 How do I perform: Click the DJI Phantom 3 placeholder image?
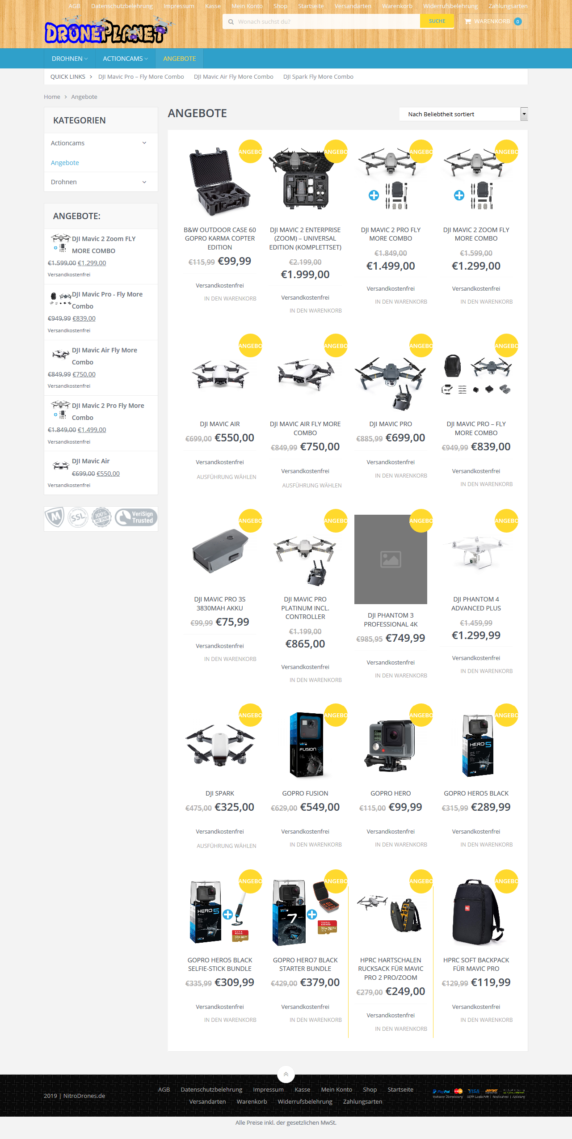click(391, 559)
